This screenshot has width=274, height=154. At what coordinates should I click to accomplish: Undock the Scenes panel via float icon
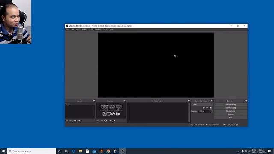click(94, 101)
